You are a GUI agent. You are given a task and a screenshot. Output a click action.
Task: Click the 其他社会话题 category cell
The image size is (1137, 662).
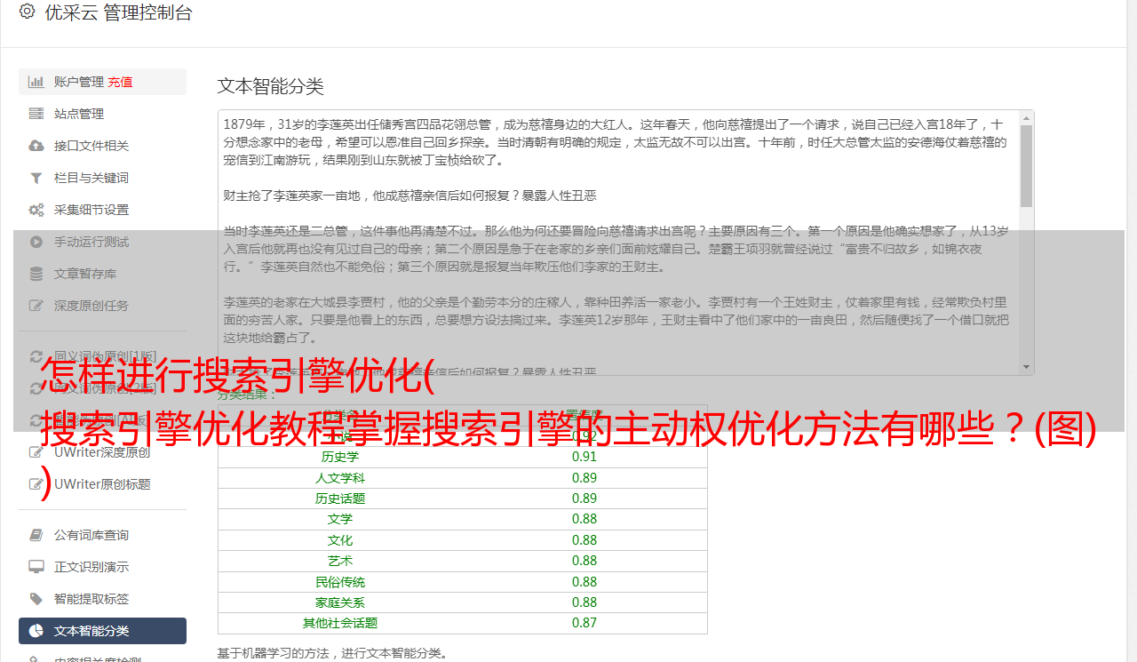coord(340,623)
